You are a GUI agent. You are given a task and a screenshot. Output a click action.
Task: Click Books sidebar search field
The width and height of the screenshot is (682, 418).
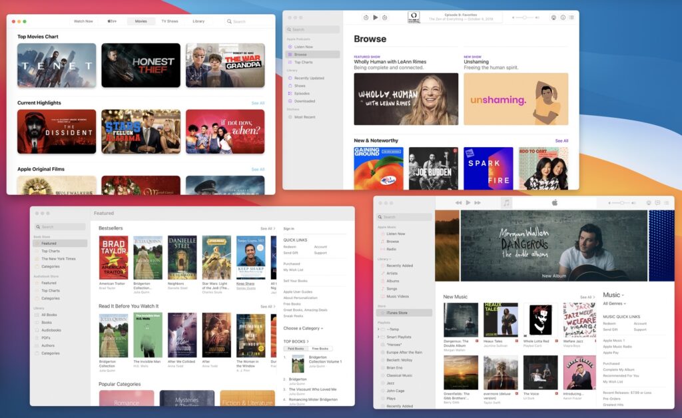click(60, 227)
